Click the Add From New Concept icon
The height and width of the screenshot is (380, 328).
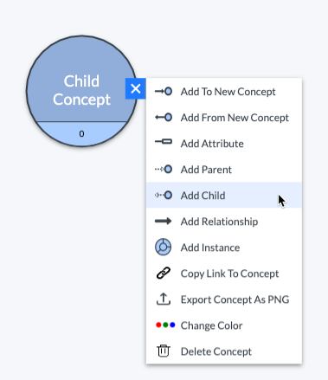164,118
